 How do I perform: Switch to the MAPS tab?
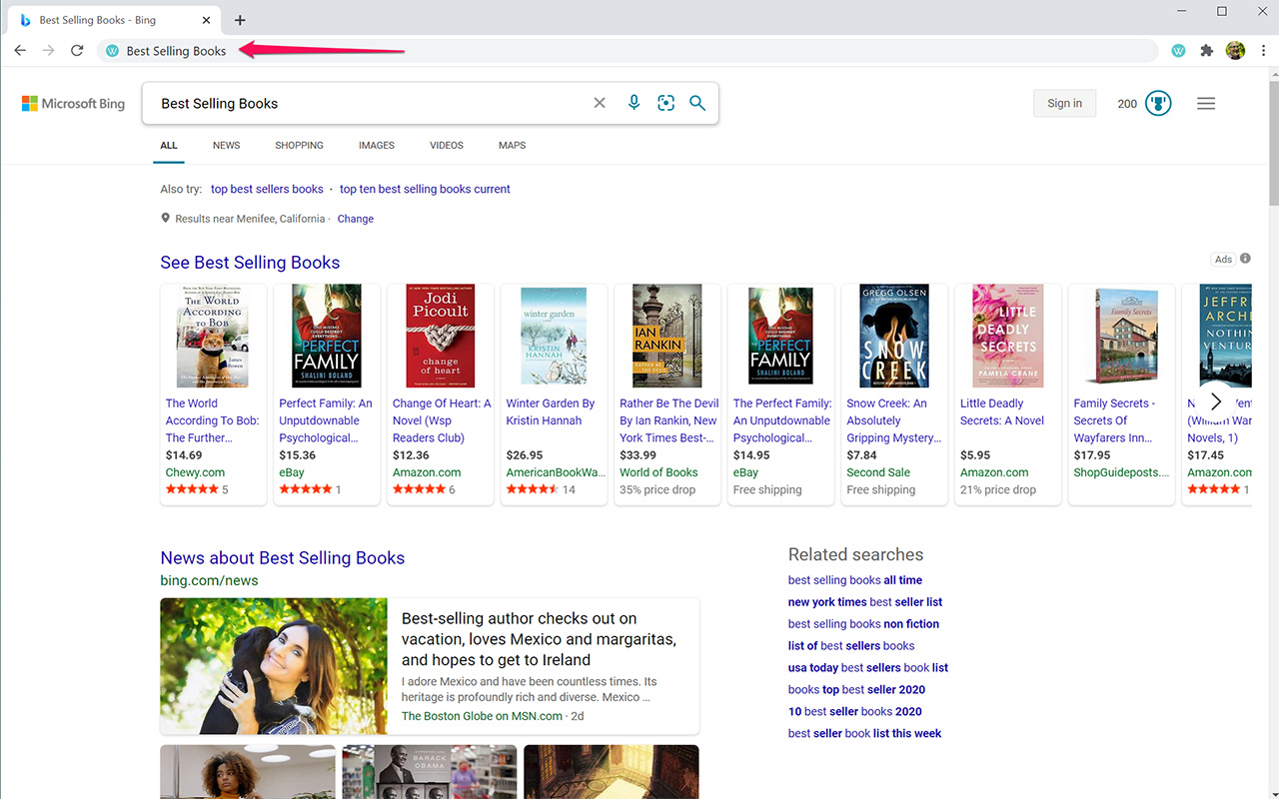tap(513, 146)
